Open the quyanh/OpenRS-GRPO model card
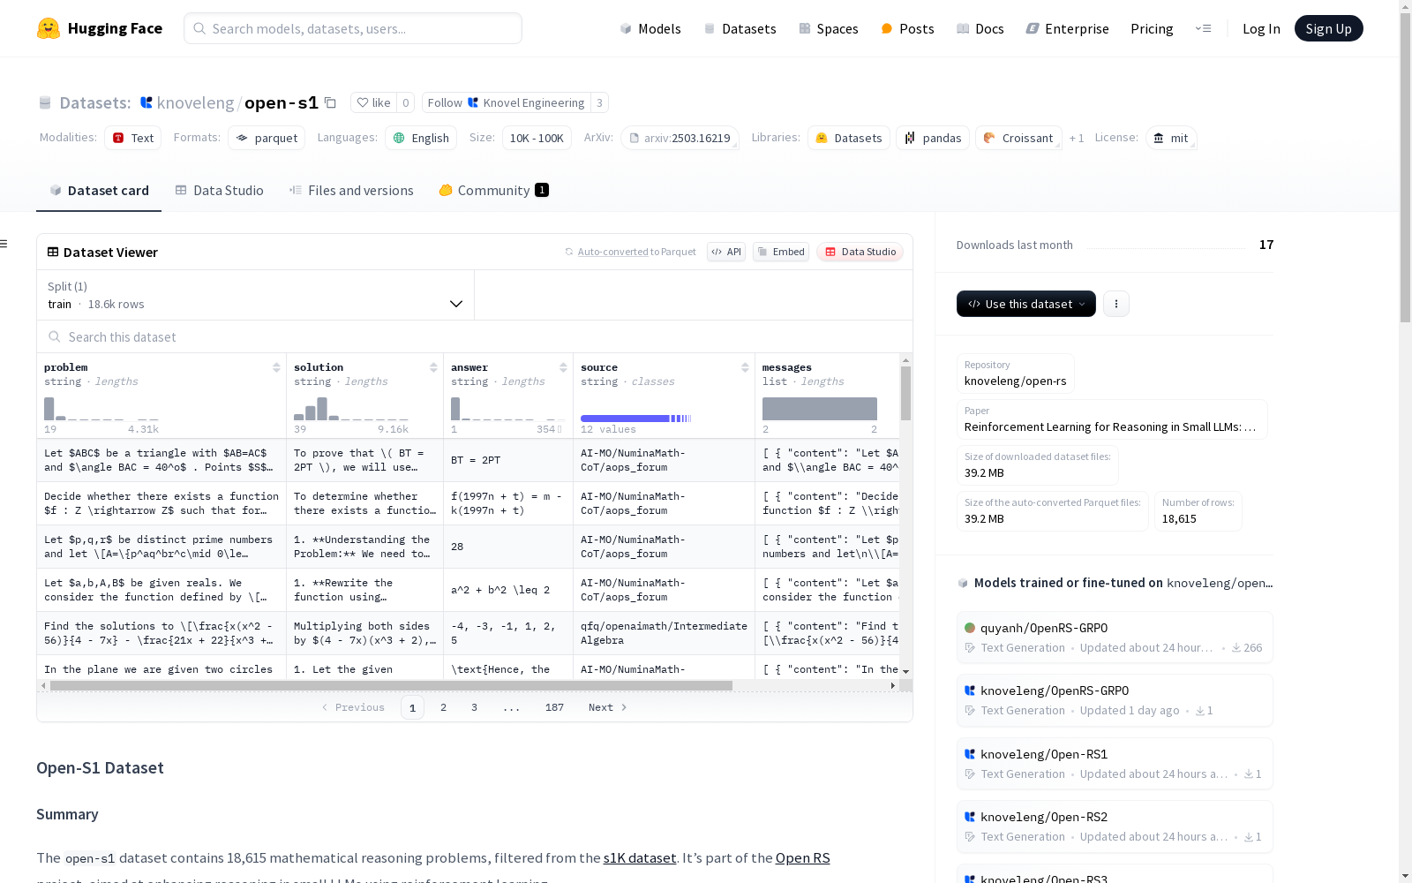This screenshot has width=1412, height=883. (1115, 637)
